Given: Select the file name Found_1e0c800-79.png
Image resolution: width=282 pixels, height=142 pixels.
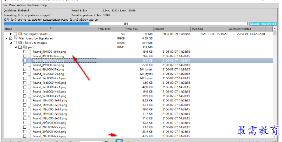Looking at the screenshot, I should pyautogui.click(x=48, y=74).
